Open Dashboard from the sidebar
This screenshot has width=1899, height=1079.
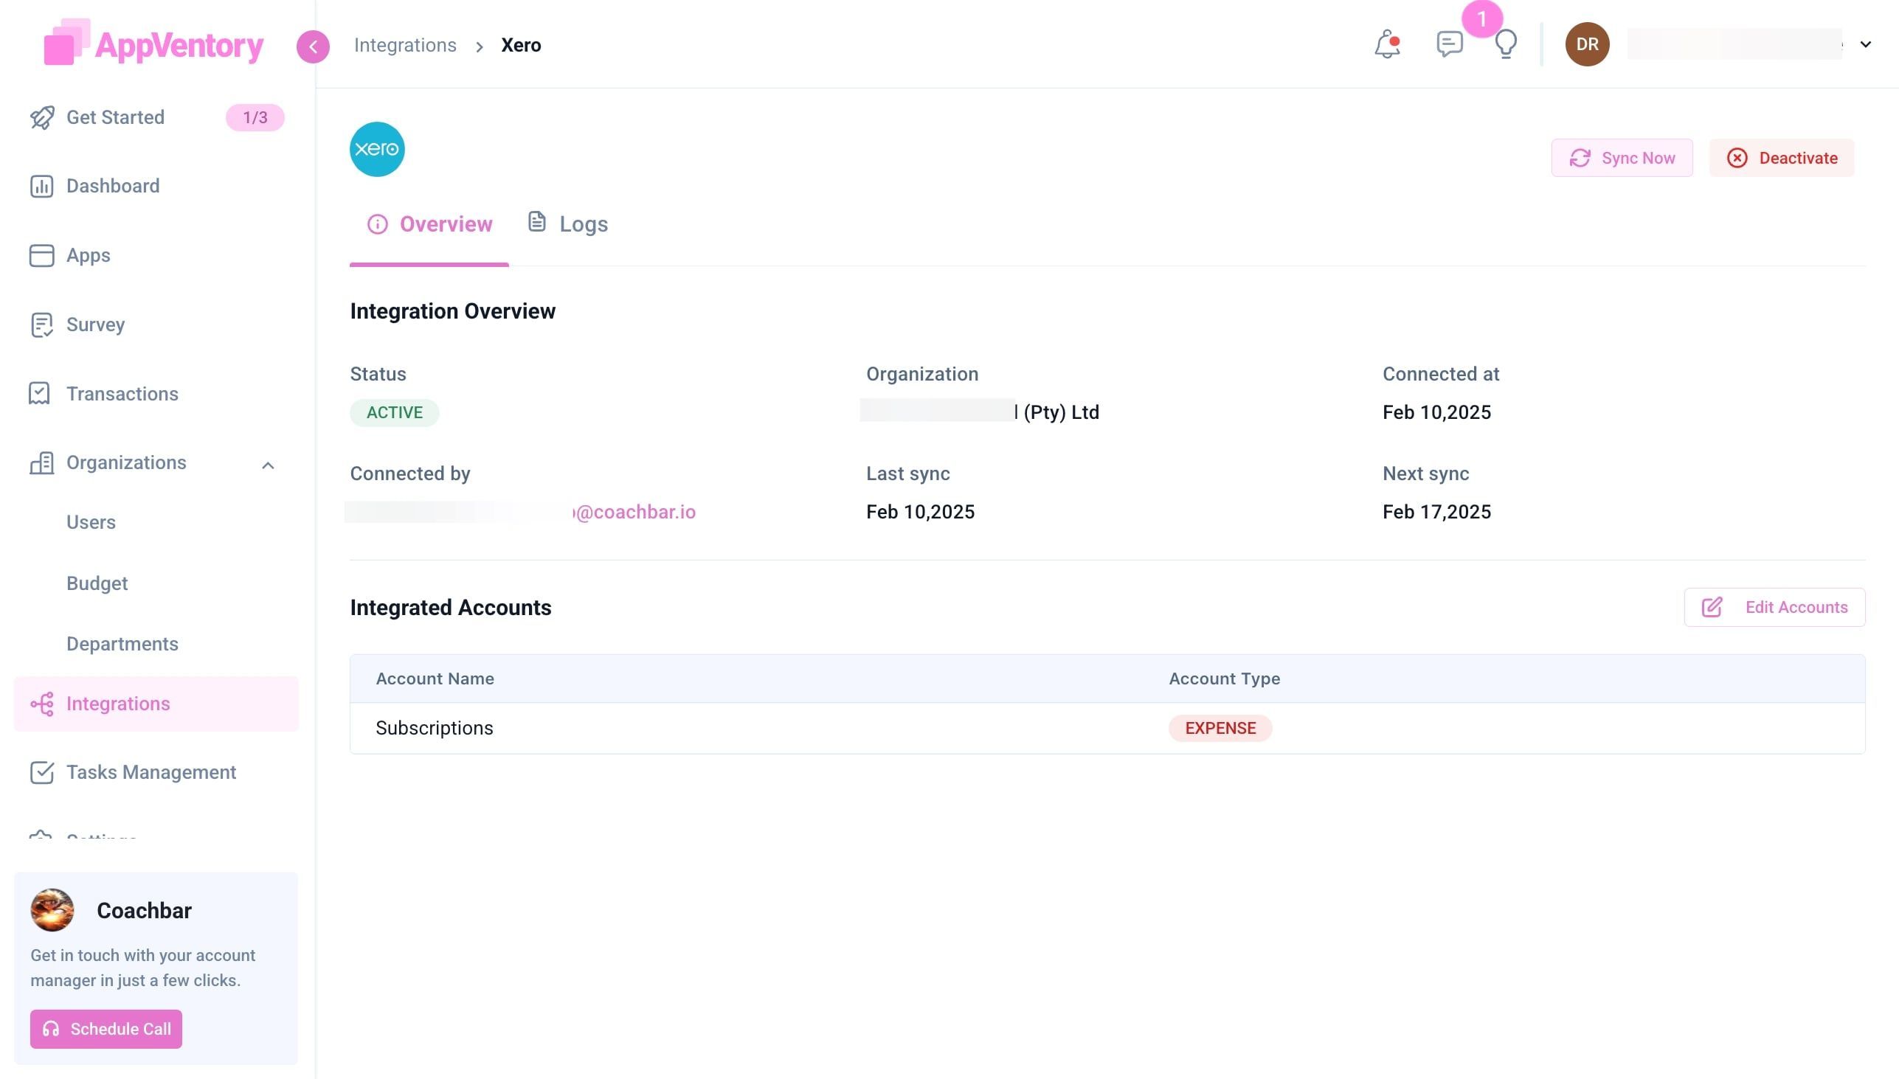pyautogui.click(x=113, y=186)
